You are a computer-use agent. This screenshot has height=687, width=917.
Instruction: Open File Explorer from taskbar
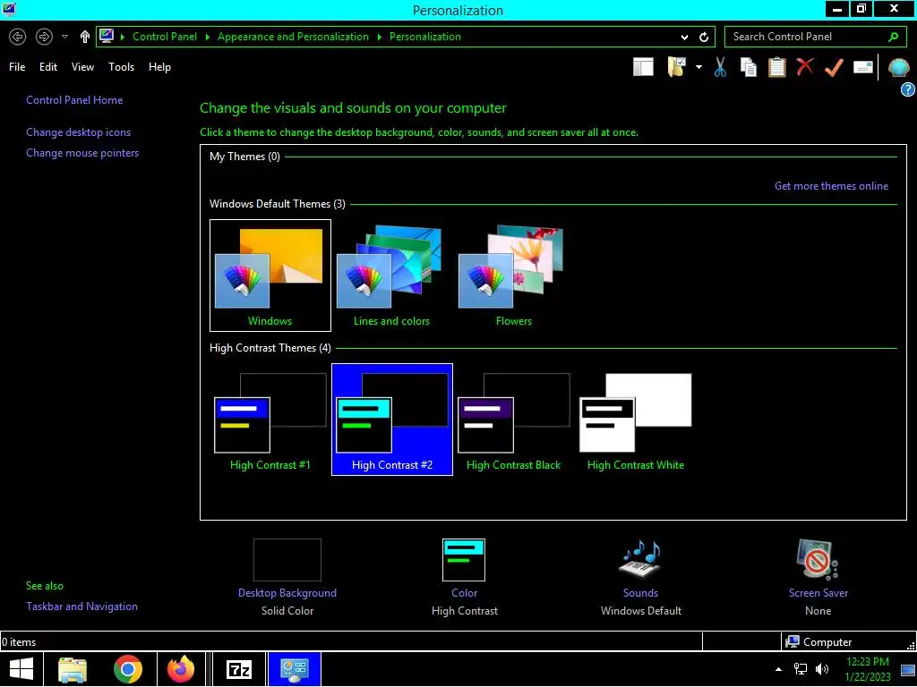pyautogui.click(x=73, y=669)
